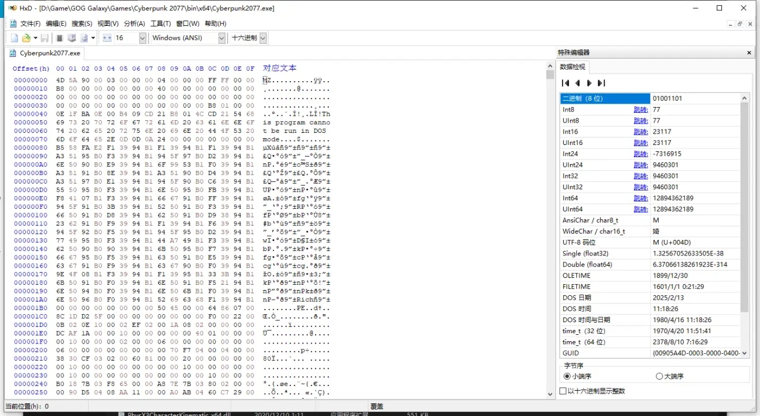Screen dimensions: 760x416
Task: Click file icon on Cyberpunk2077.exe tab
Action: 13,53
